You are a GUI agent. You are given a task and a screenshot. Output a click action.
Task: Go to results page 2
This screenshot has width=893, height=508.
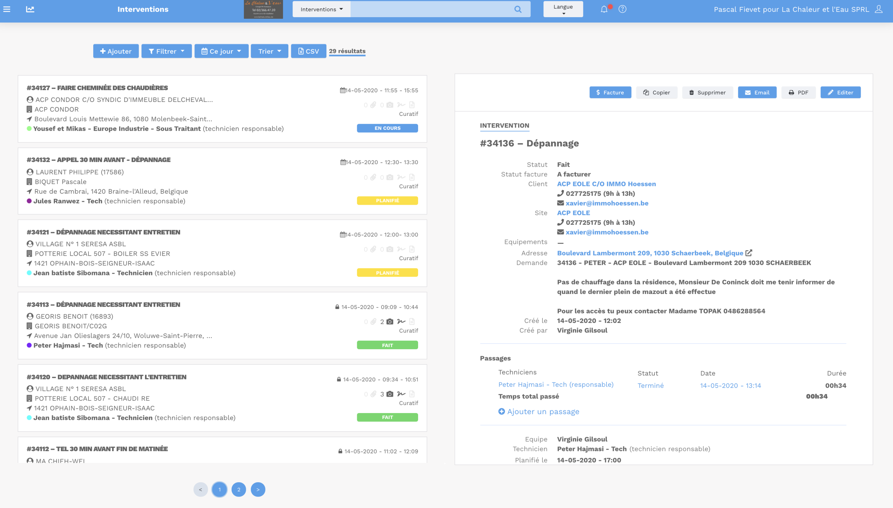tap(239, 490)
